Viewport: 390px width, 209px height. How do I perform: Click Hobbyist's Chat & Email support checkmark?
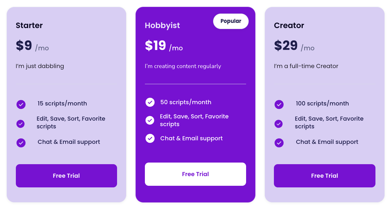pos(150,138)
